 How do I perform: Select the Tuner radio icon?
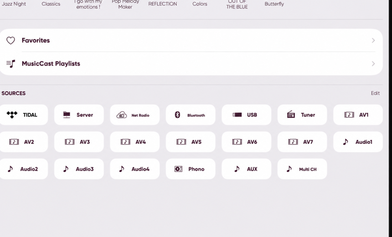click(x=291, y=114)
